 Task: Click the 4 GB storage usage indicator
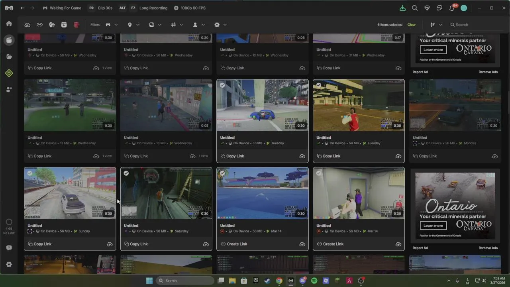click(9, 226)
